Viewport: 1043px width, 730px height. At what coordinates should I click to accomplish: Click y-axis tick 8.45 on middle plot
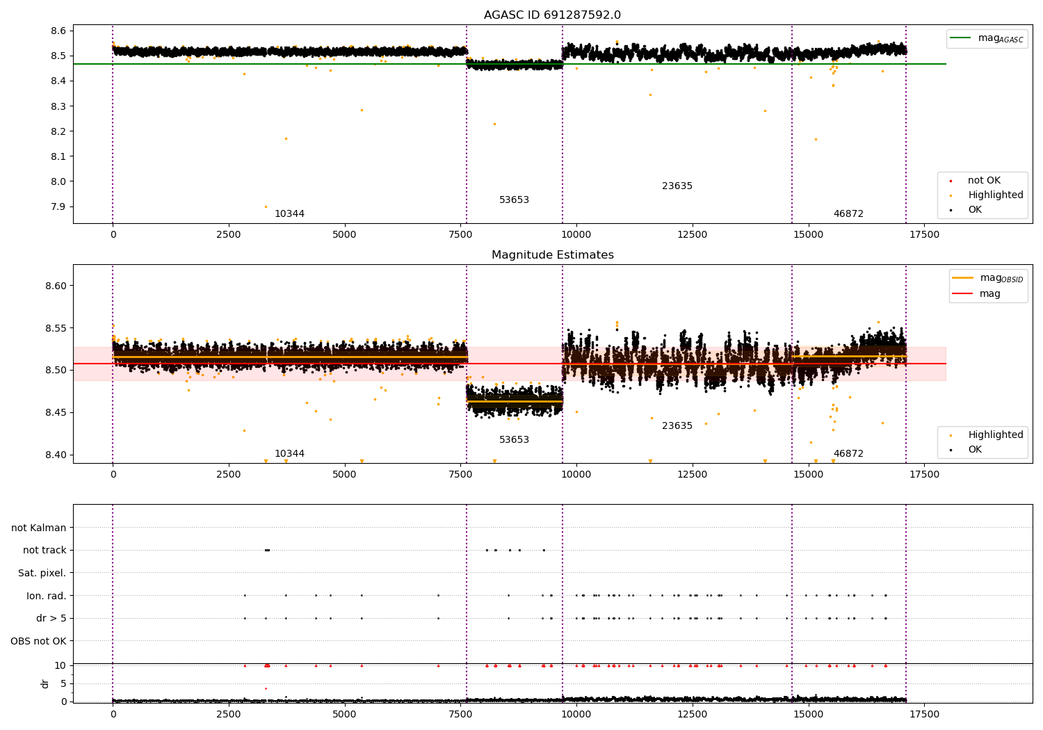click(x=56, y=413)
